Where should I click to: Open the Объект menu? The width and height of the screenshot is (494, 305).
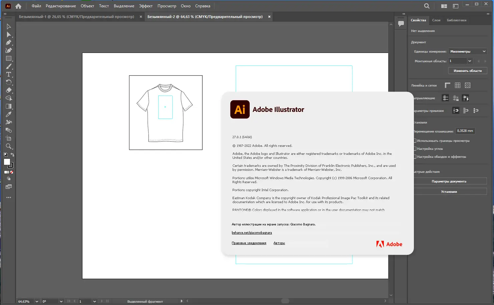pyautogui.click(x=87, y=6)
